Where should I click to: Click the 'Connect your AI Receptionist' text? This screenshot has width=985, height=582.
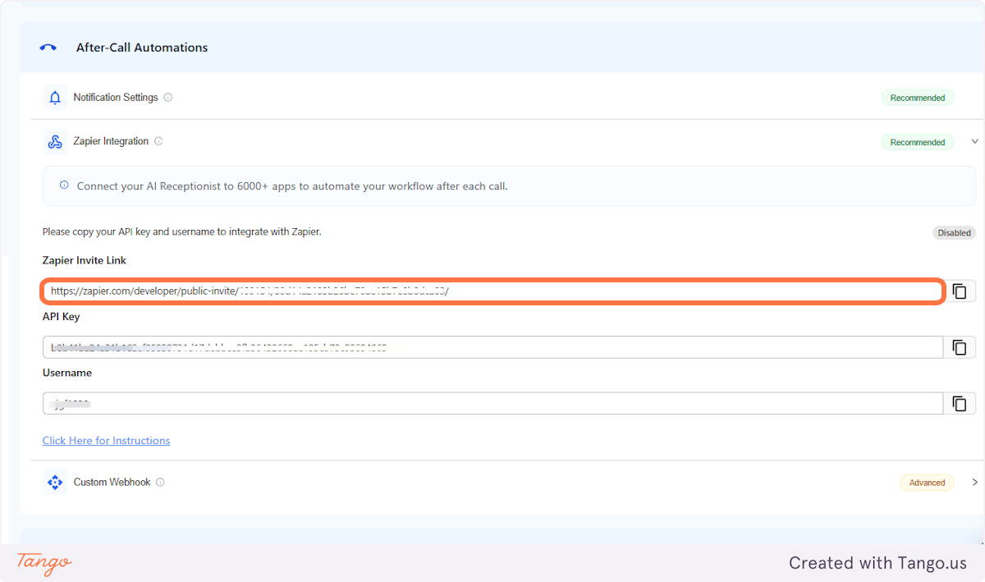pos(292,186)
